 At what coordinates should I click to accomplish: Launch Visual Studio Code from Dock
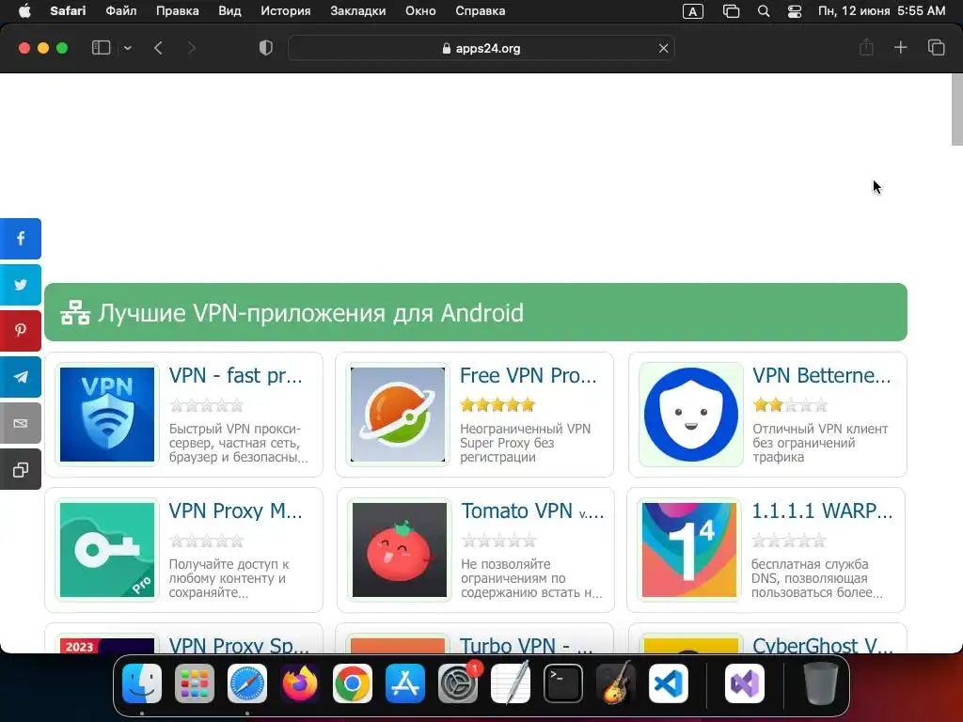(669, 683)
